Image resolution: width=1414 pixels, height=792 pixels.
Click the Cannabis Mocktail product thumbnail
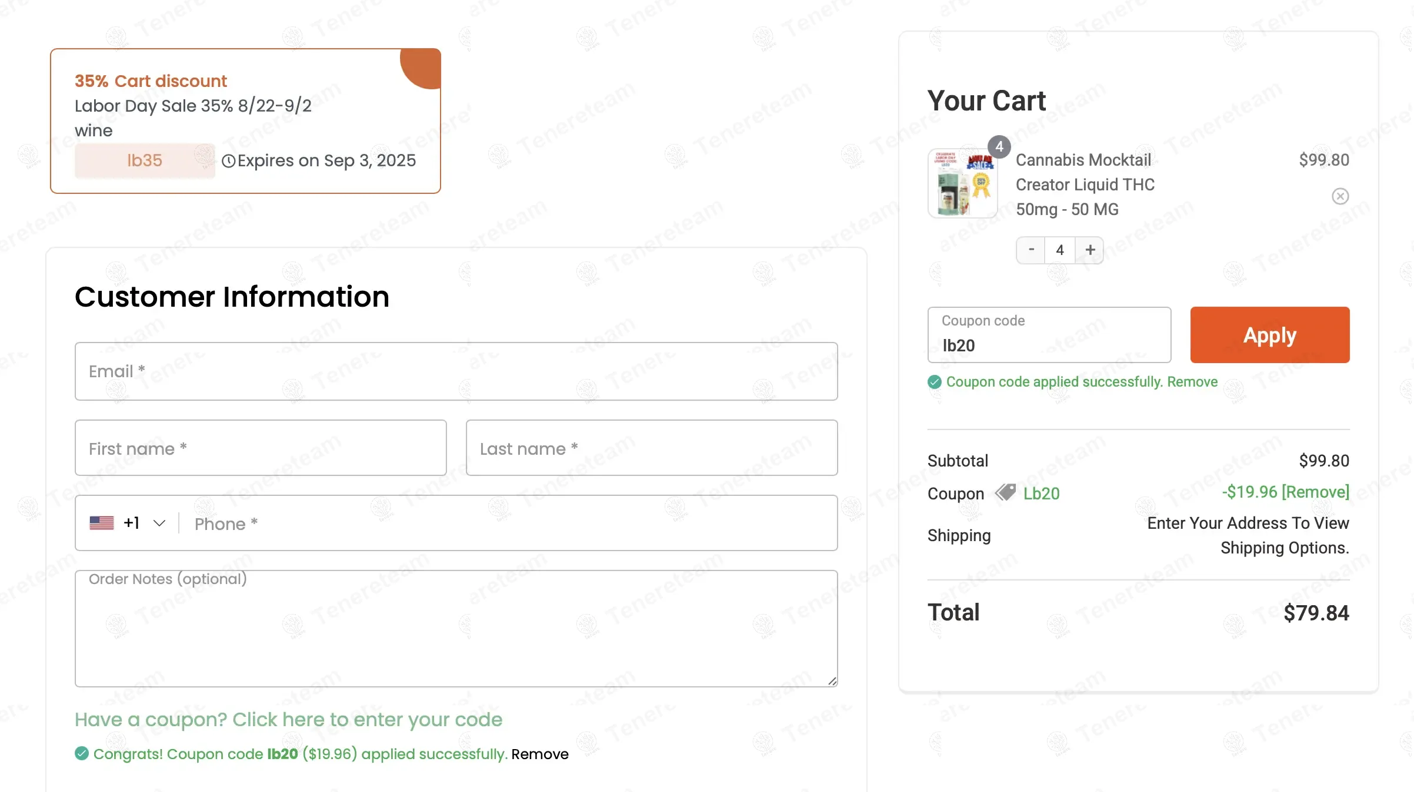pyautogui.click(x=962, y=183)
